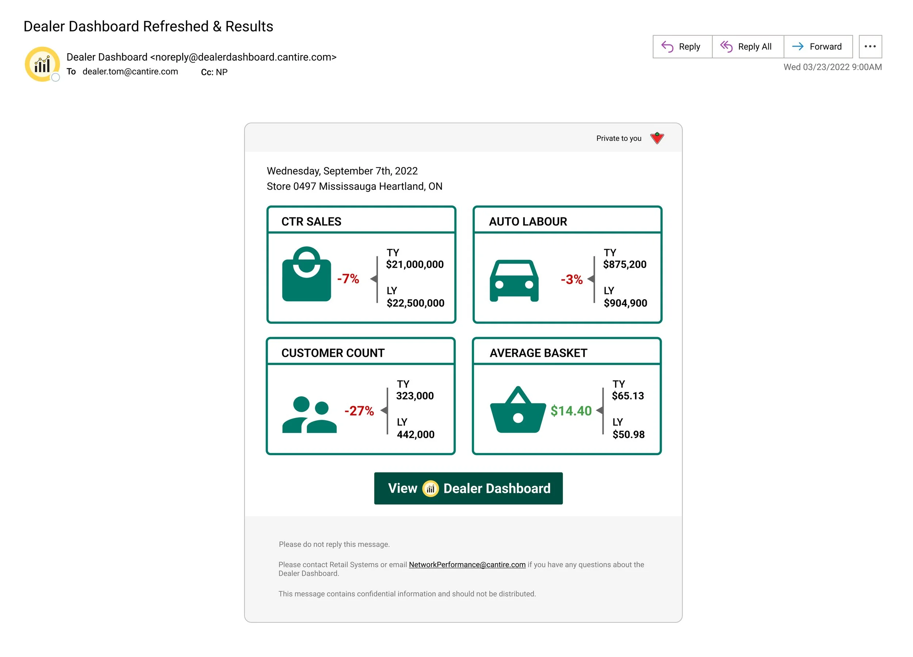Click recipient dealer.tom@cantire.com address
Screen dimensions: 913x657
(130, 72)
